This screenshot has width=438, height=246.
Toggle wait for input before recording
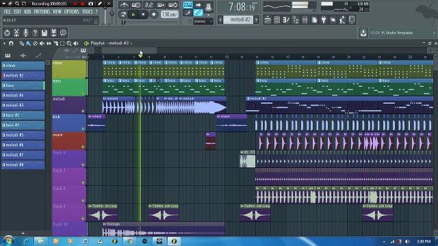point(136,5)
